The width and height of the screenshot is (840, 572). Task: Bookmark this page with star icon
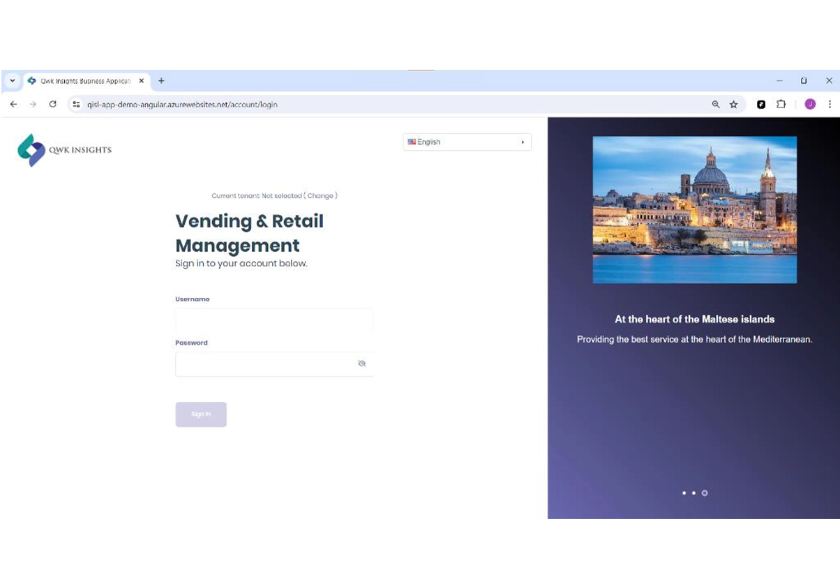[733, 105]
